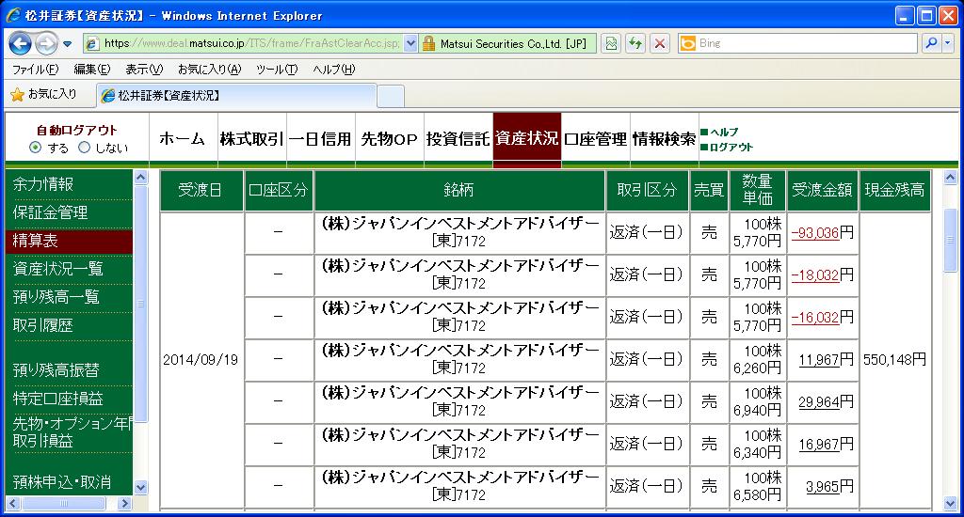Image resolution: width=964 pixels, height=517 pixels.
Task: Open the address bar URL dropdown
Action: click(410, 43)
